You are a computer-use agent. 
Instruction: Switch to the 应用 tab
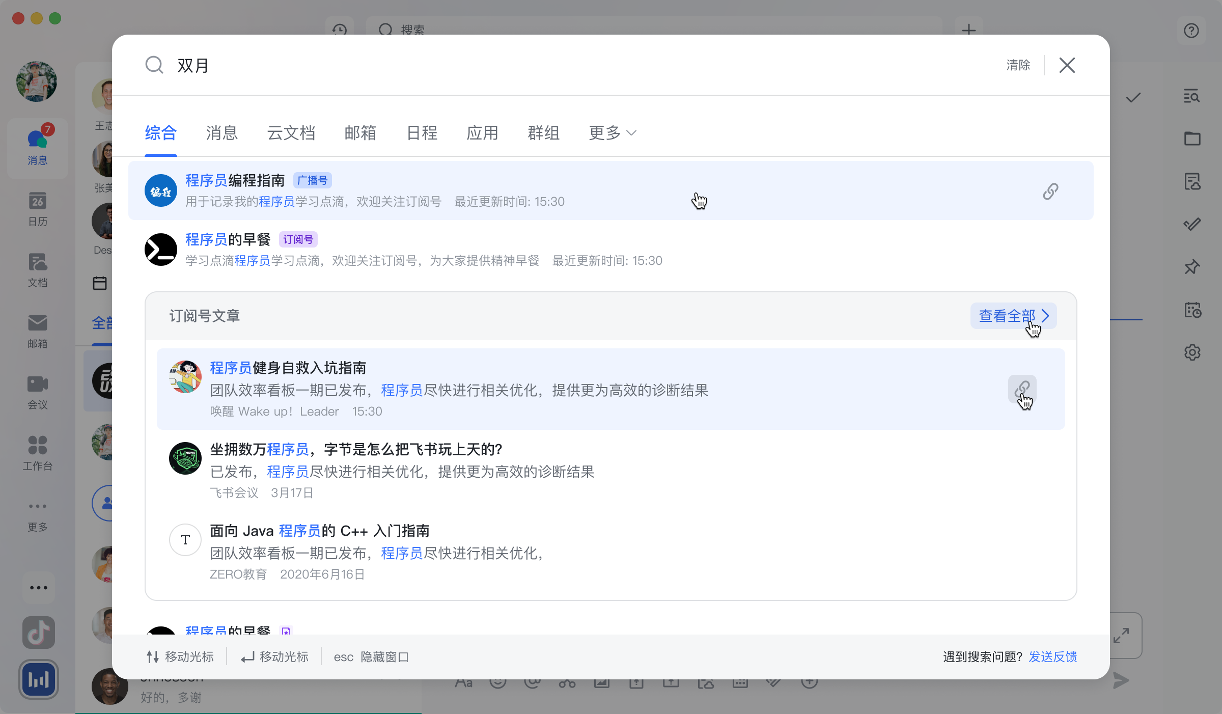point(483,133)
